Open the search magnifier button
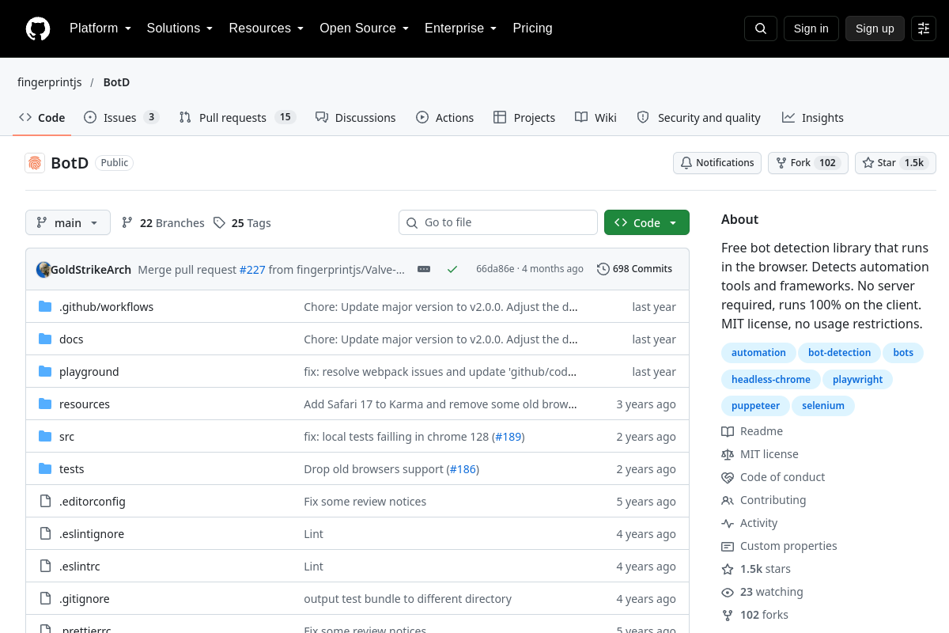949x633 pixels. (761, 28)
